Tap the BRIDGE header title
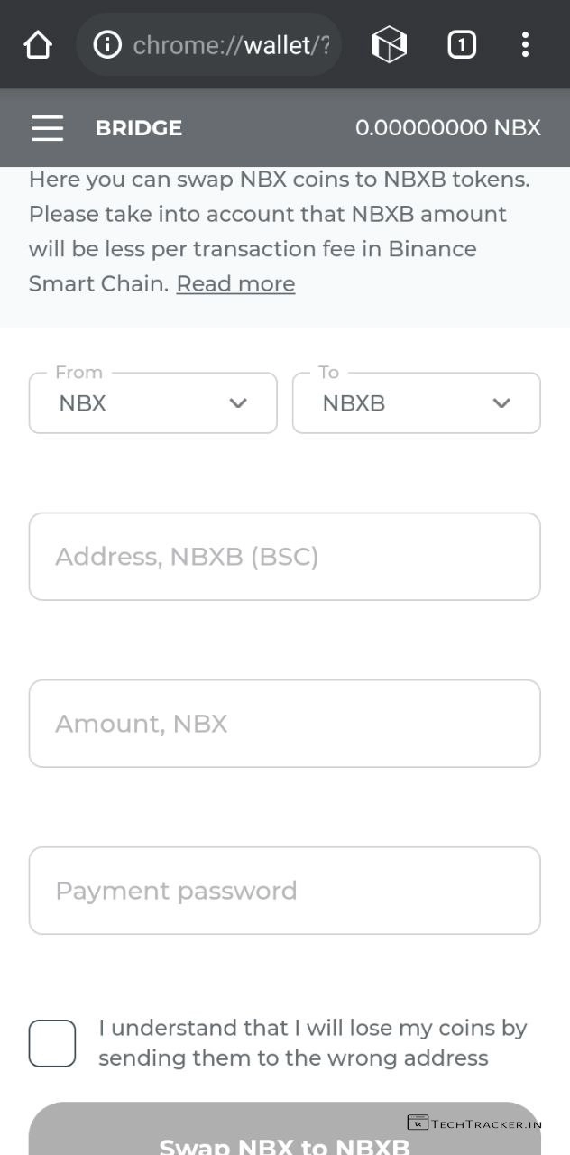Image resolution: width=570 pixels, height=1155 pixels. tap(138, 128)
